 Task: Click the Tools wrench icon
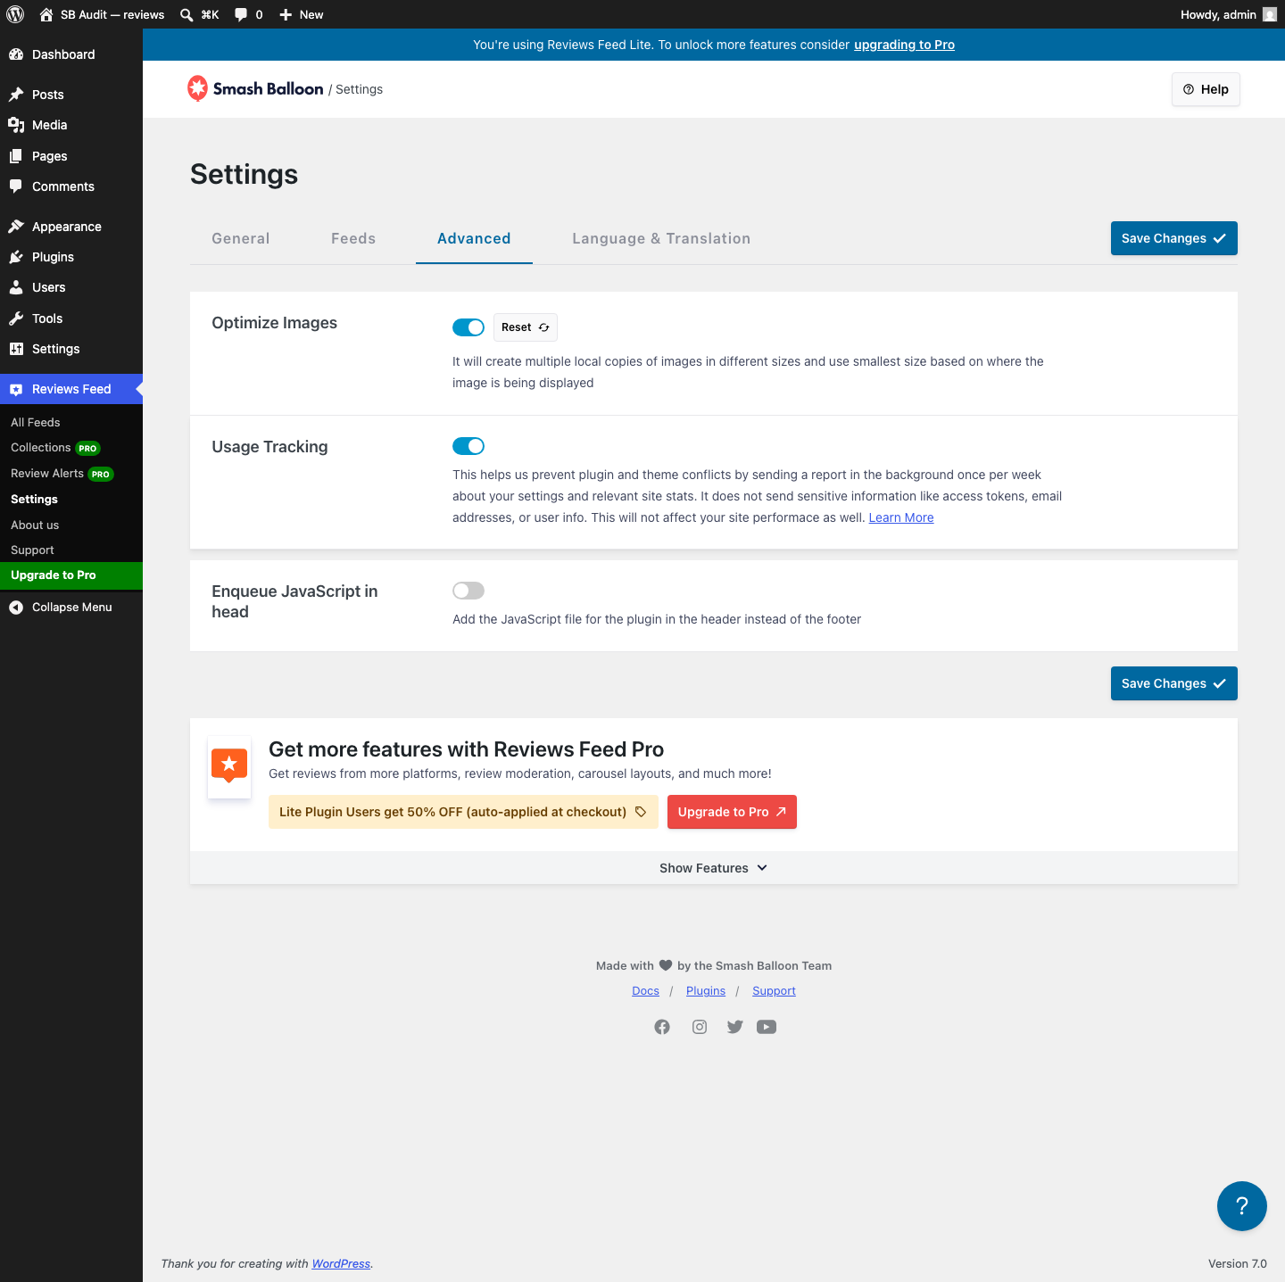16,318
